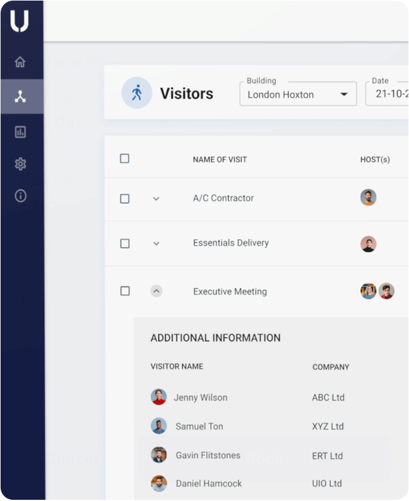Click the name Gavin Flitstones

pos(208,455)
